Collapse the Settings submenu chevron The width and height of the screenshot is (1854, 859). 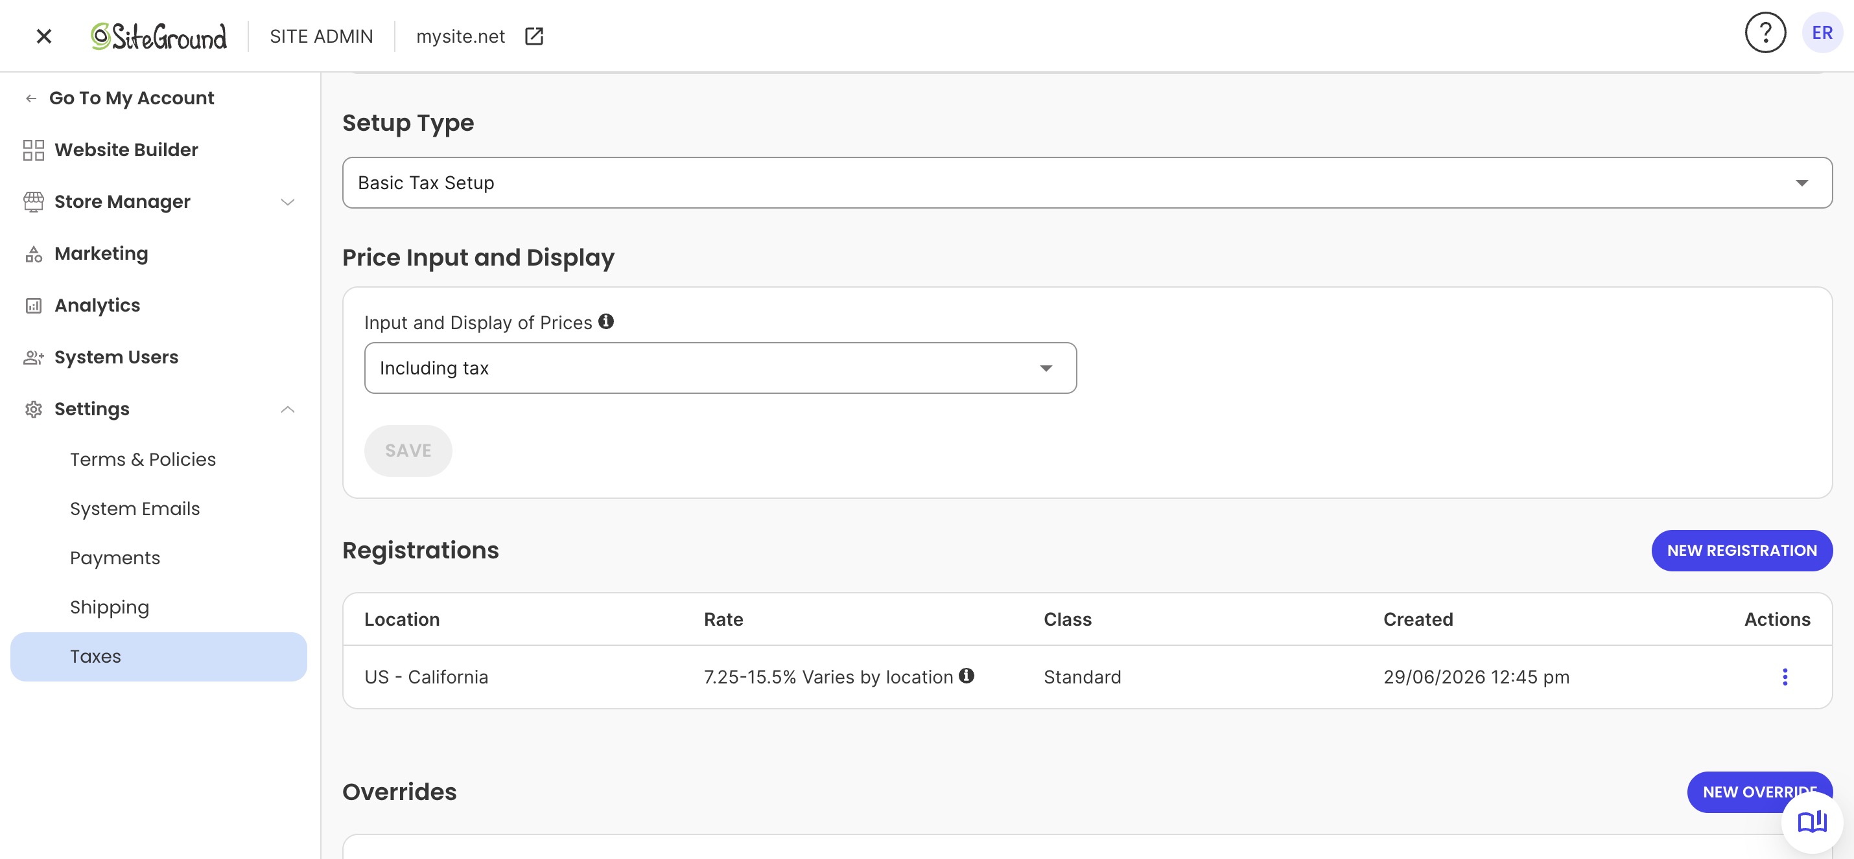coord(288,409)
